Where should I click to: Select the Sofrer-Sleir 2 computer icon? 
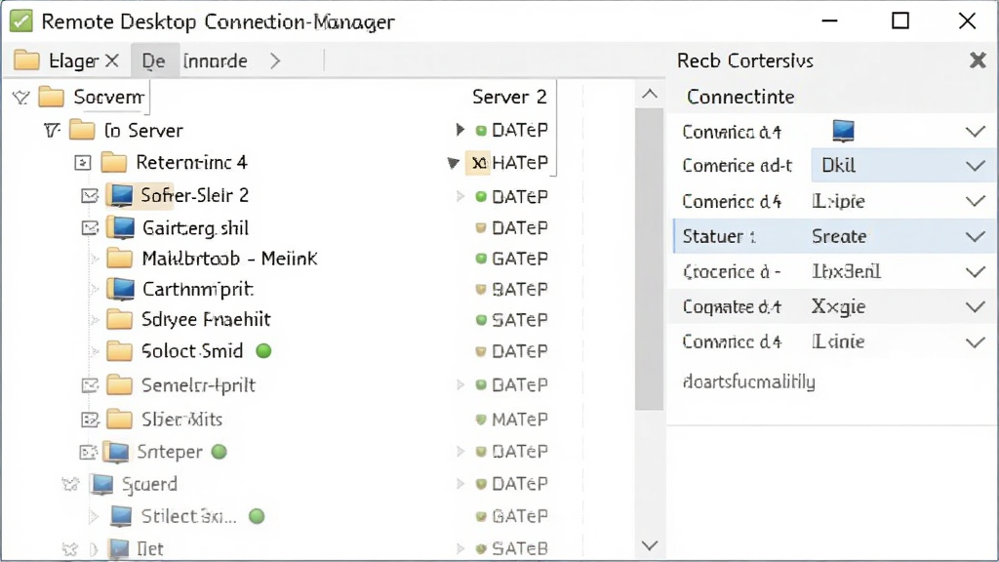(x=121, y=195)
